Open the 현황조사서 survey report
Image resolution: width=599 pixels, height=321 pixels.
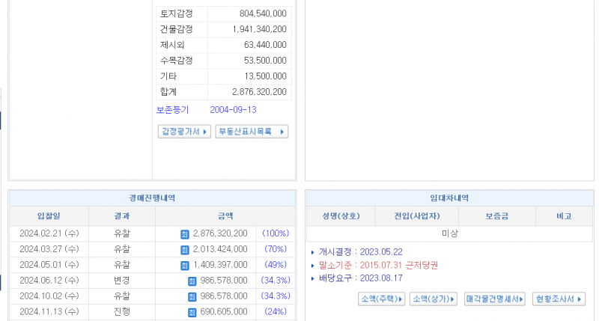coord(559,299)
